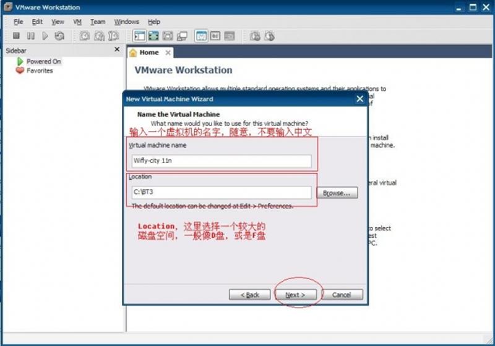Open the Help menu
Viewport: 495px width, 346px height.
pos(154,22)
